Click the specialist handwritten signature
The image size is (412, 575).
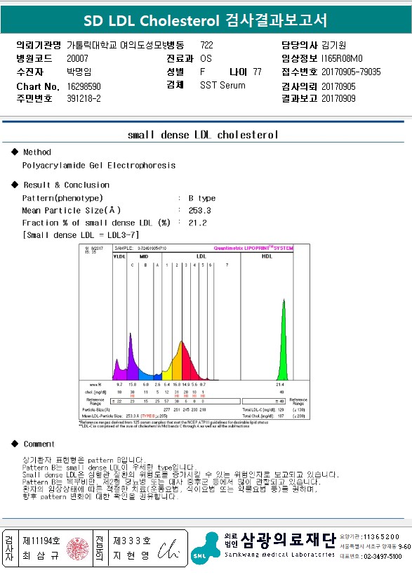pos(169,549)
